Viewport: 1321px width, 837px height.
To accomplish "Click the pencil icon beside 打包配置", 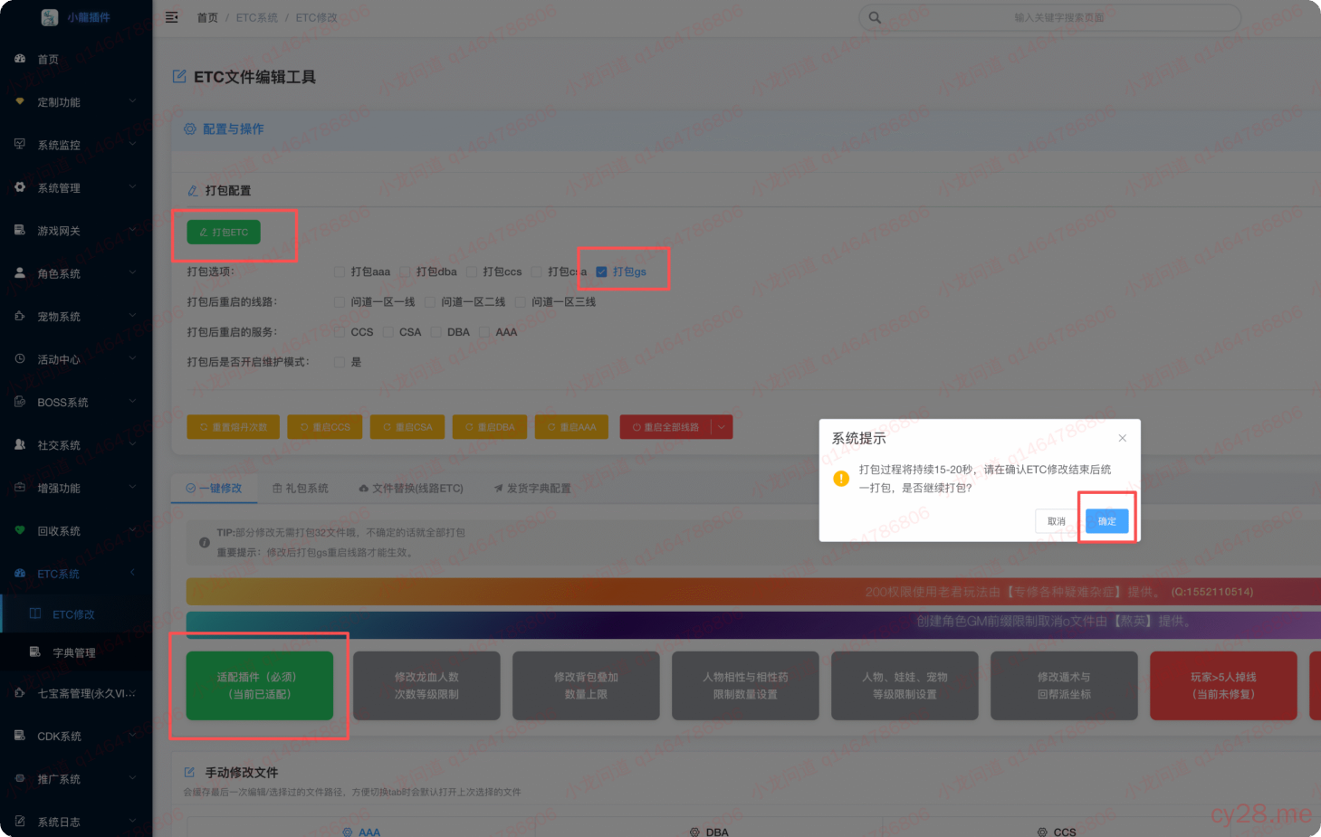I will (x=192, y=190).
